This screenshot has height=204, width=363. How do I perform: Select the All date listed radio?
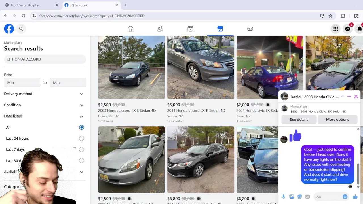(x=81, y=127)
